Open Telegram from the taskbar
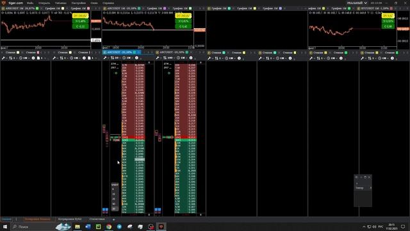Image resolution: width=410 pixels, height=231 pixels. tap(119, 227)
